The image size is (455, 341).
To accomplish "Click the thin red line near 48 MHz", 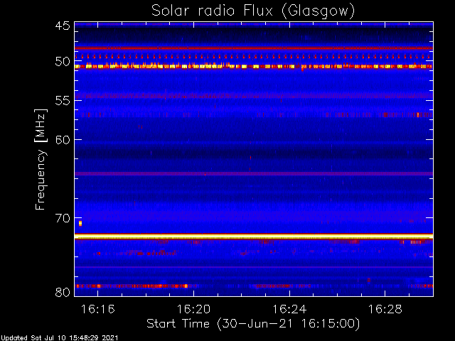I will (254, 48).
